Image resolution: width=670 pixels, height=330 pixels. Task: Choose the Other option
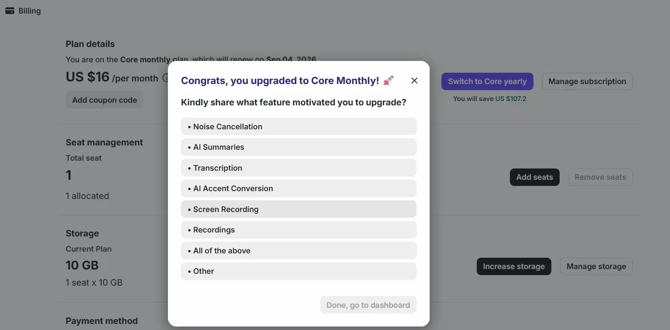pos(299,271)
